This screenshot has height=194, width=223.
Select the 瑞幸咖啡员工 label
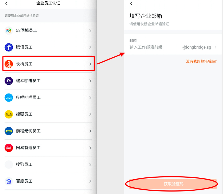click(28, 81)
